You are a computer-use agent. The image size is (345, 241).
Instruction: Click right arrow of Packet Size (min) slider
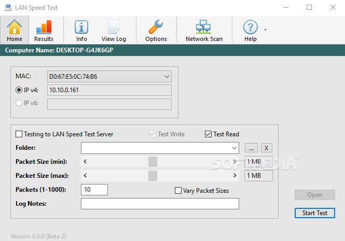[x=235, y=162]
